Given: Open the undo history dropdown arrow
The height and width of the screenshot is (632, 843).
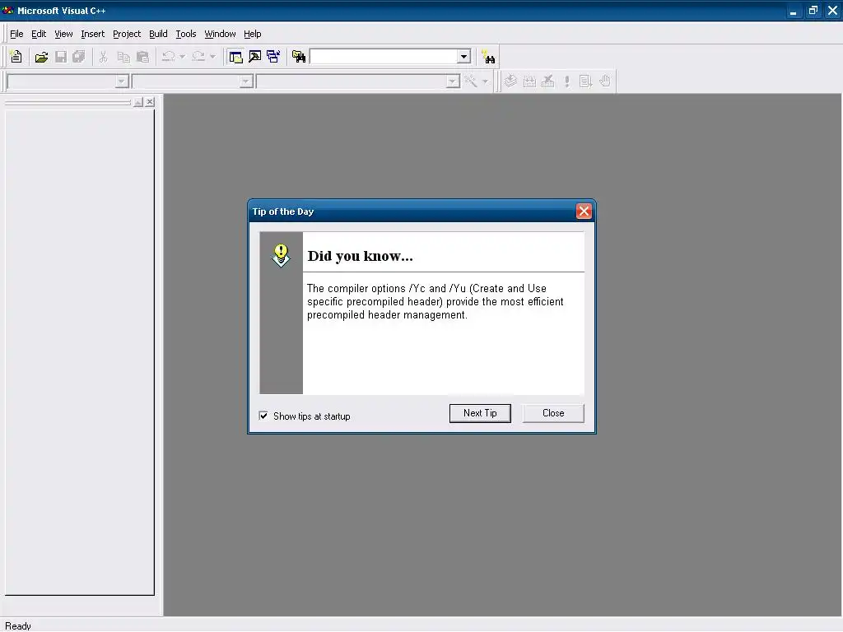Looking at the screenshot, I should (x=182, y=57).
